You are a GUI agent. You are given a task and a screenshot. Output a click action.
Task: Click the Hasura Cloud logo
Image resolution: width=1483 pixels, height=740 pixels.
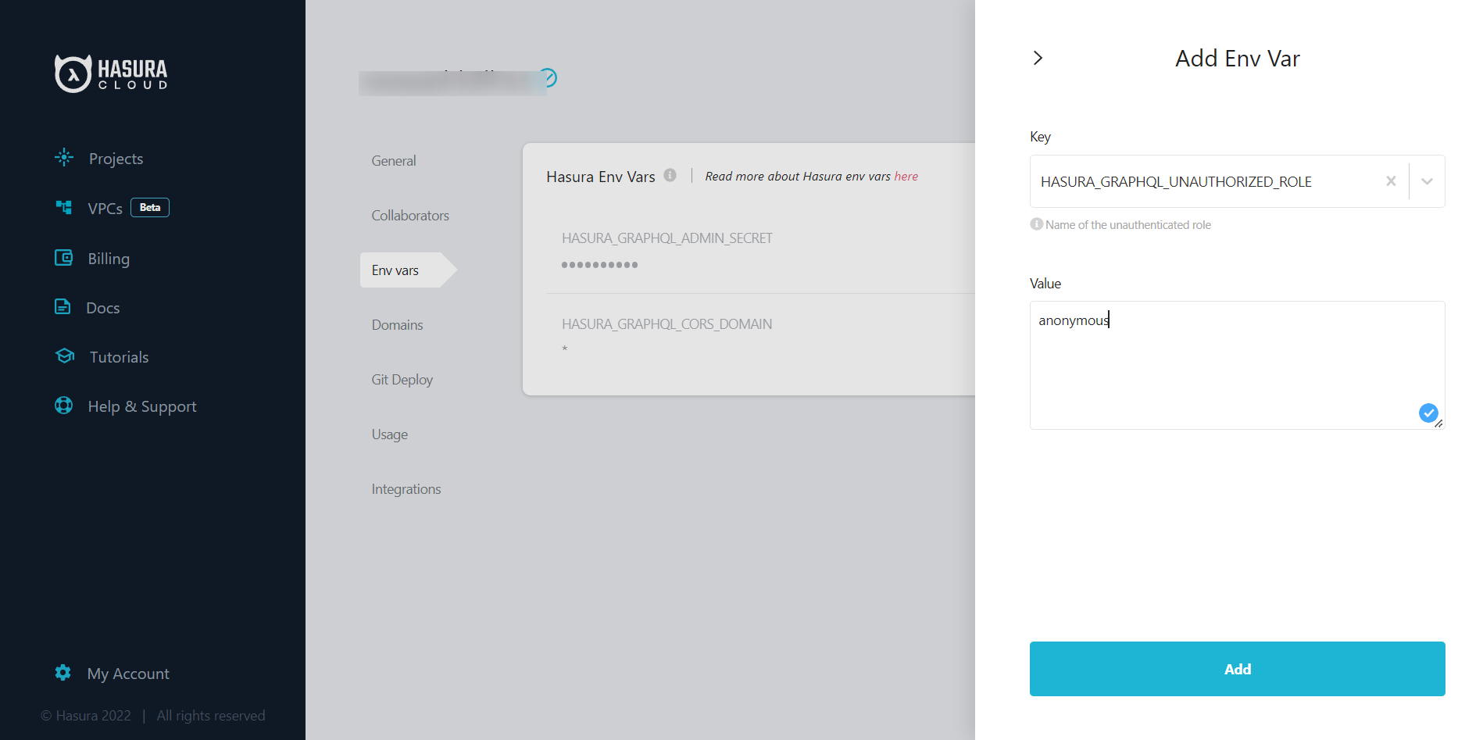[x=111, y=73]
